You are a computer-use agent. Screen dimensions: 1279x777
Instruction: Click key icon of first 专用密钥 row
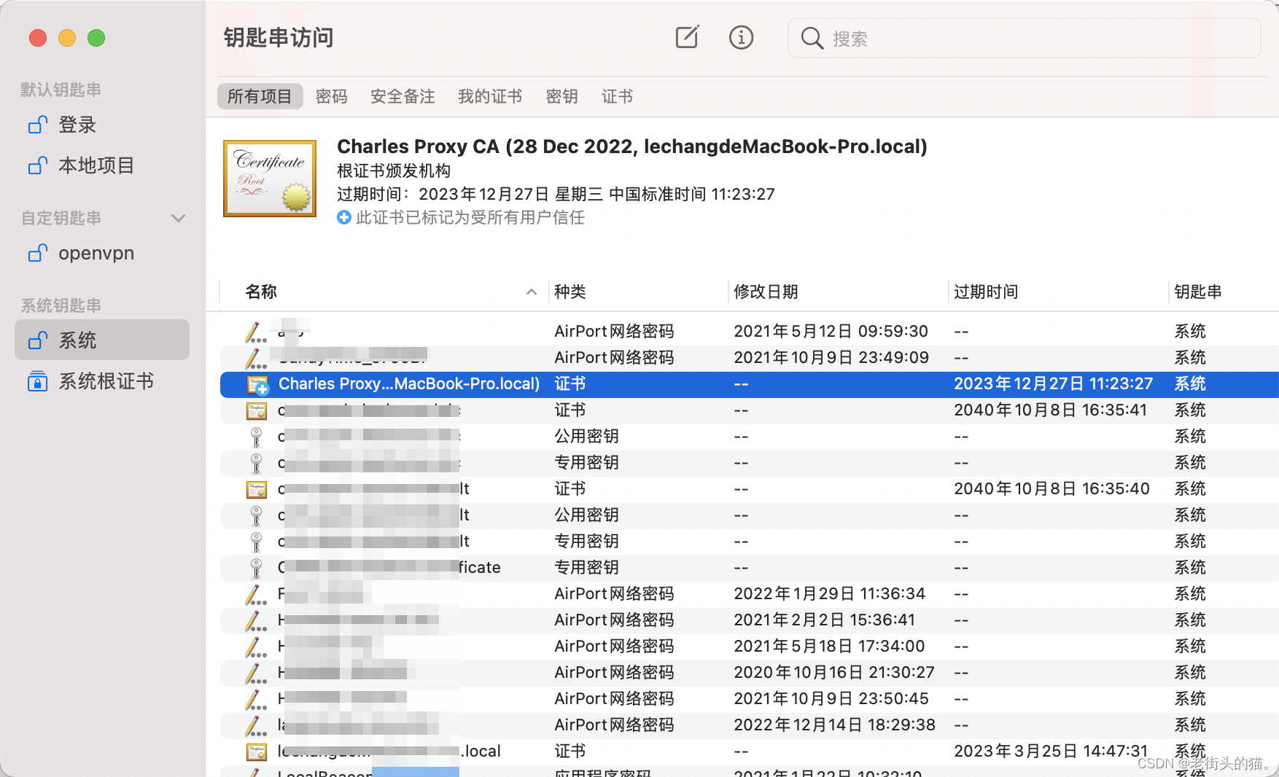(x=256, y=463)
